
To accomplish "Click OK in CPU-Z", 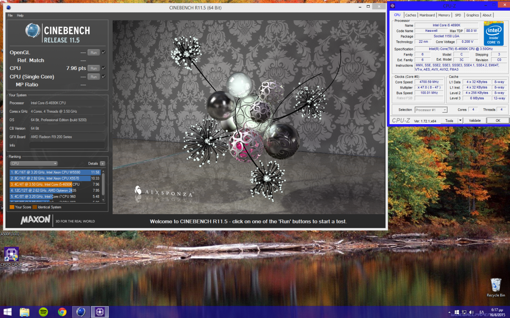I will pyautogui.click(x=497, y=120).
